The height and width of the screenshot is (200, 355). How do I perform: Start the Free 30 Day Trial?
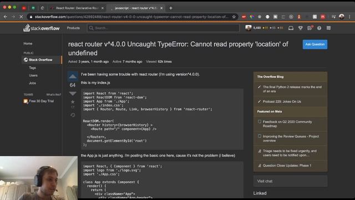39,101
